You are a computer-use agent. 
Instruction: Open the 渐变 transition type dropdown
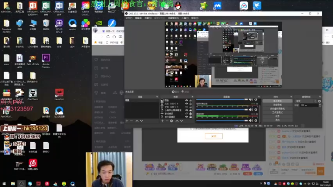(x=306, y=101)
